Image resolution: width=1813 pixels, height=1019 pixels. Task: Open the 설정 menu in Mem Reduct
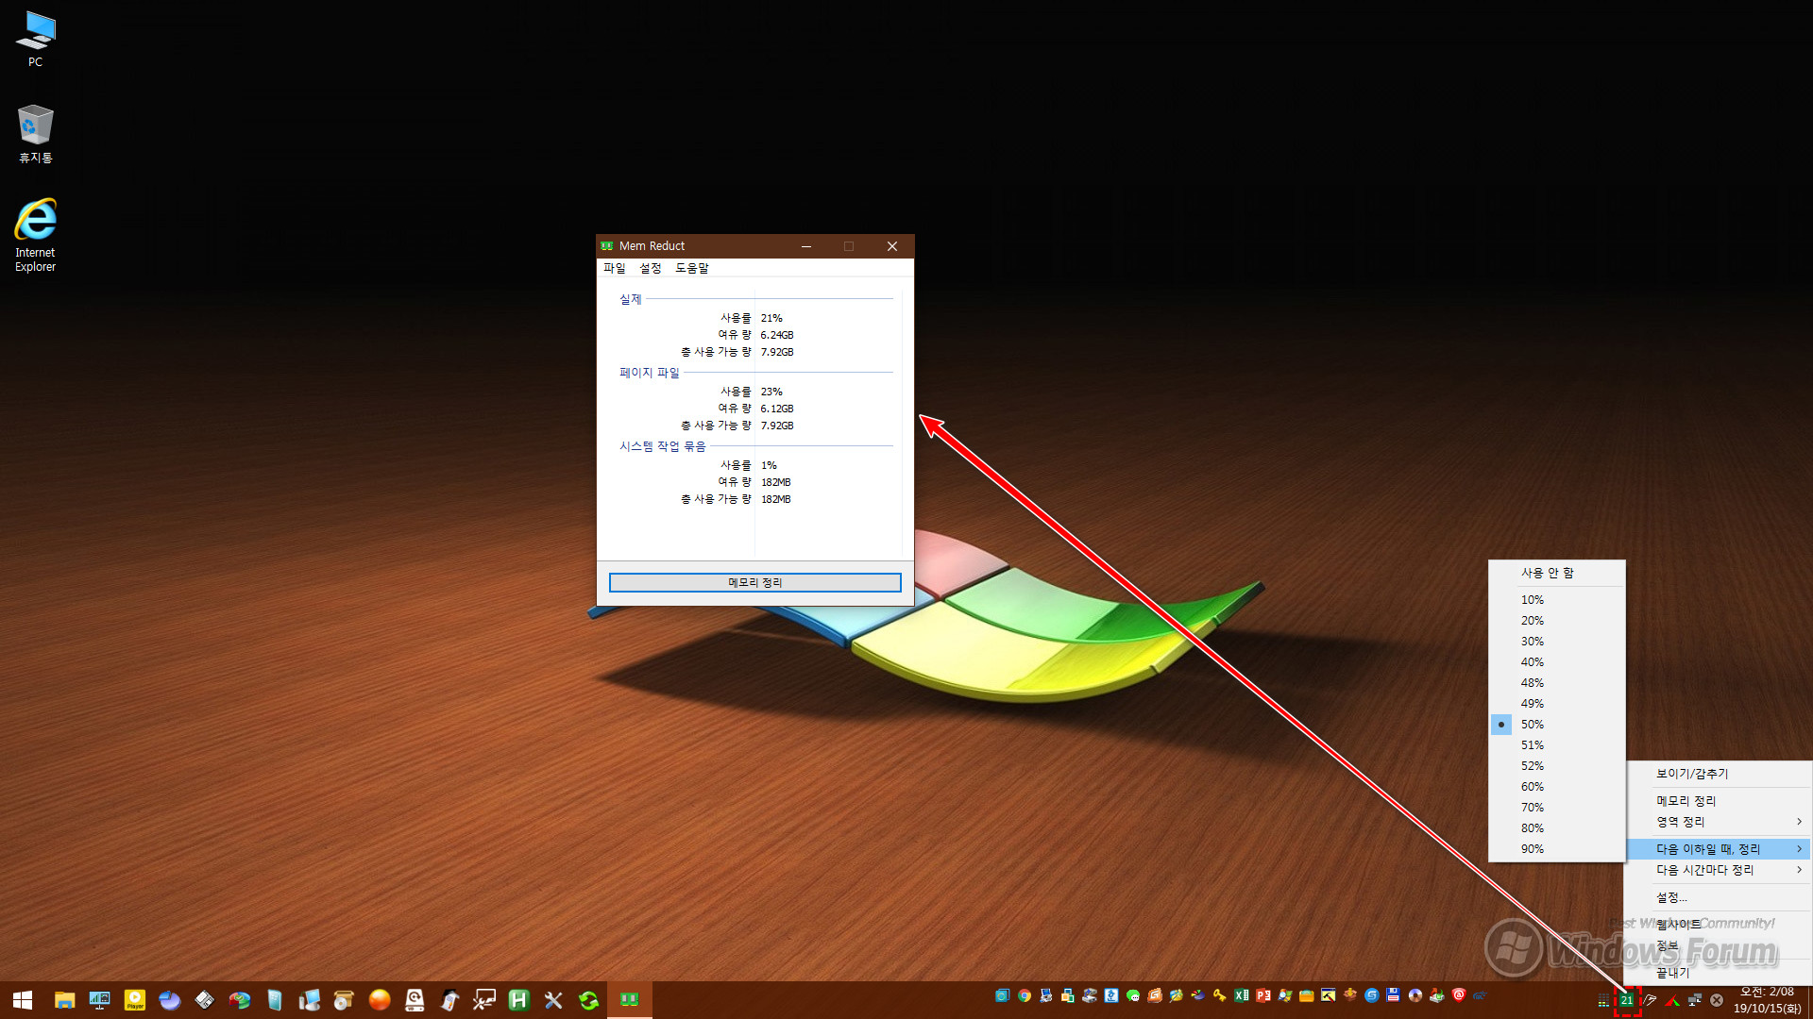pos(651,268)
